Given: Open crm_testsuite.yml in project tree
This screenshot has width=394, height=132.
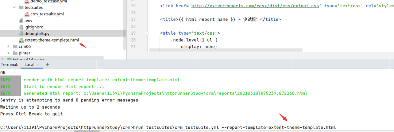Looking at the screenshot, I should pos(47,14).
